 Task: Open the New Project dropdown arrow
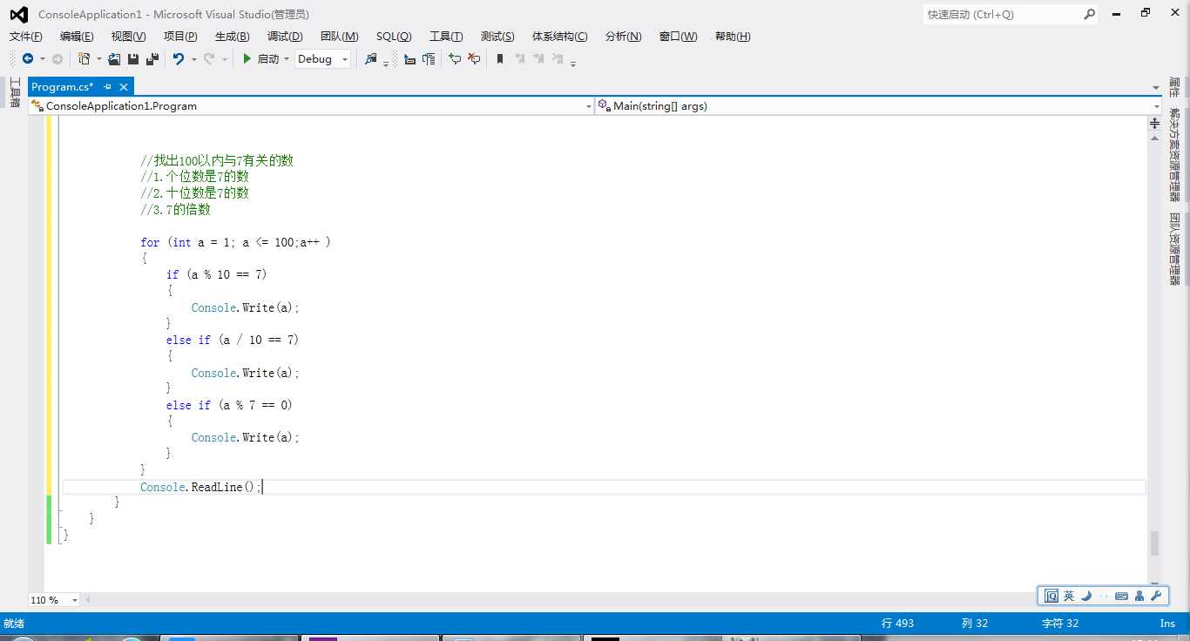pos(98,59)
